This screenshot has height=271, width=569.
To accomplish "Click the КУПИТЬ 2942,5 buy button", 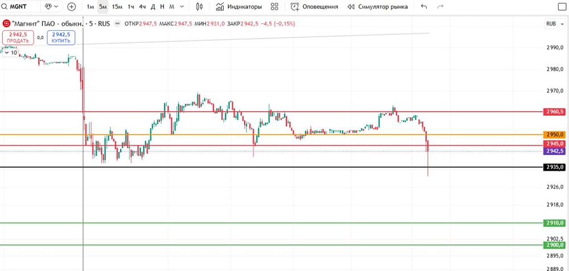I will 61,37.
